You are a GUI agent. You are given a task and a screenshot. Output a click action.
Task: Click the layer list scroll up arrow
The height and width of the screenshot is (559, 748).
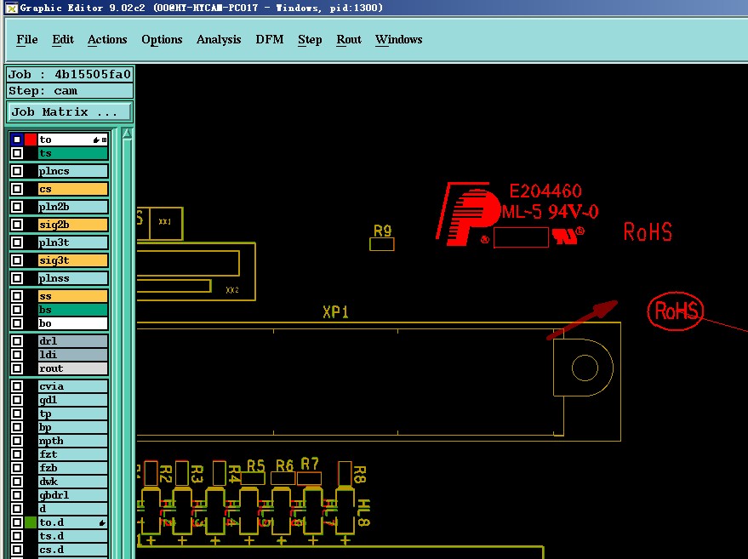(x=127, y=134)
